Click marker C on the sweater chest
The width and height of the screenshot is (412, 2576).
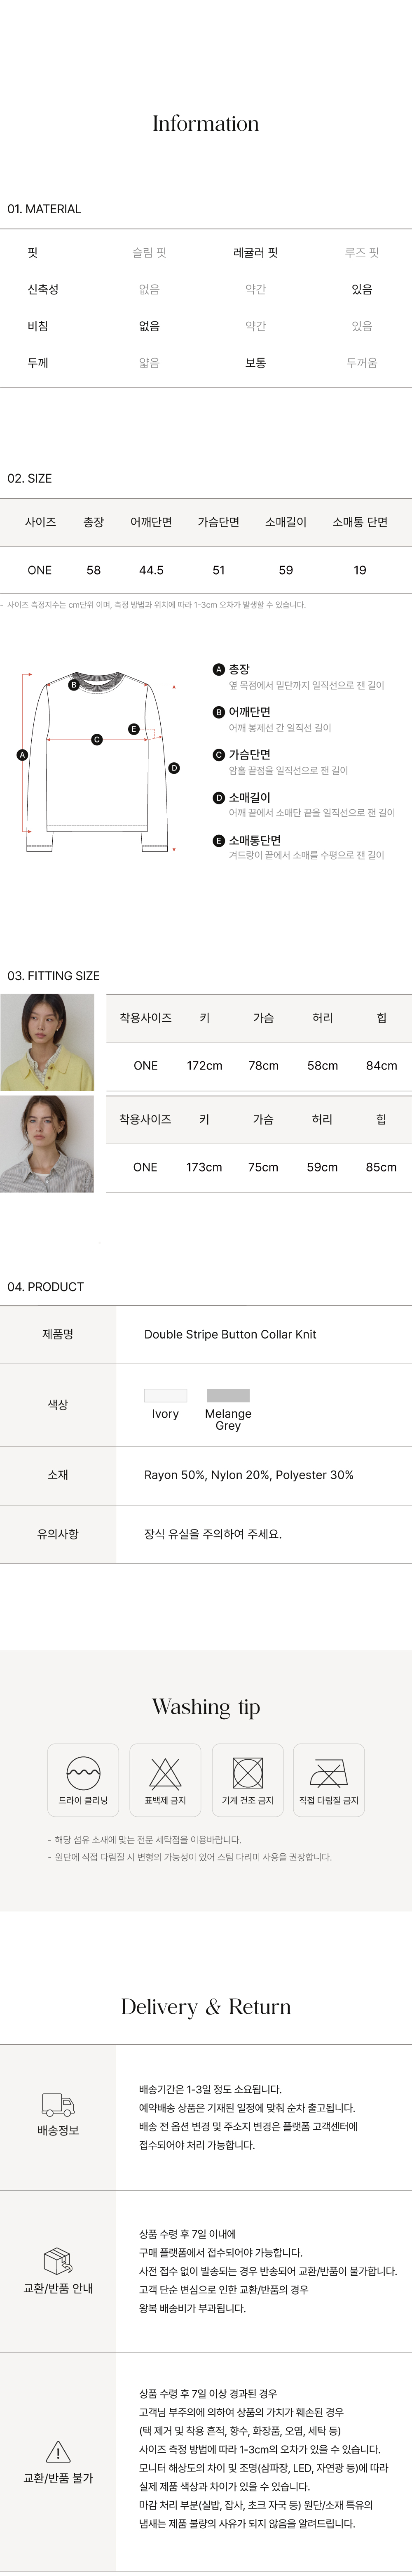pyautogui.click(x=97, y=740)
